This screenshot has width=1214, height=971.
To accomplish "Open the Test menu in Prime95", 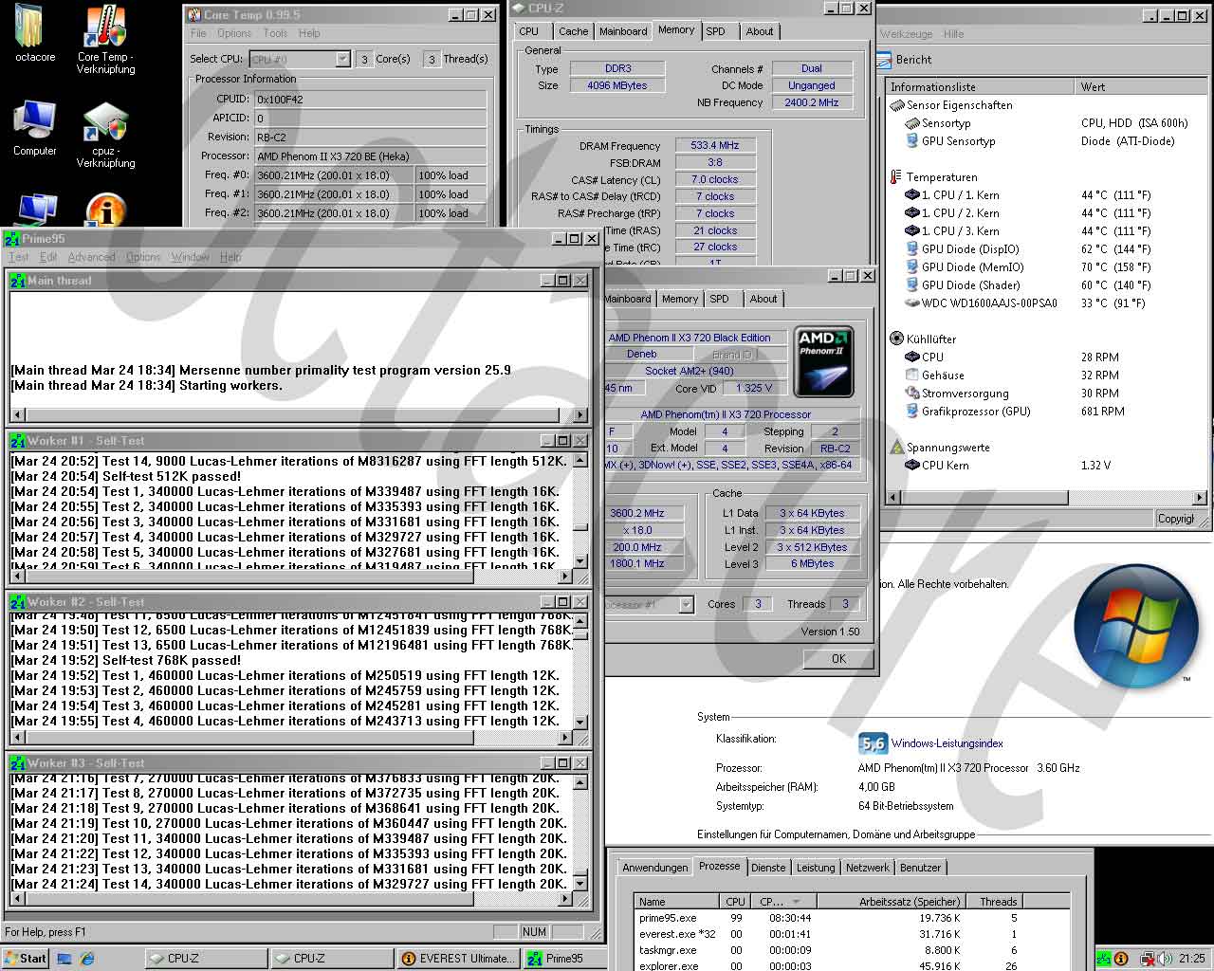I will point(18,257).
